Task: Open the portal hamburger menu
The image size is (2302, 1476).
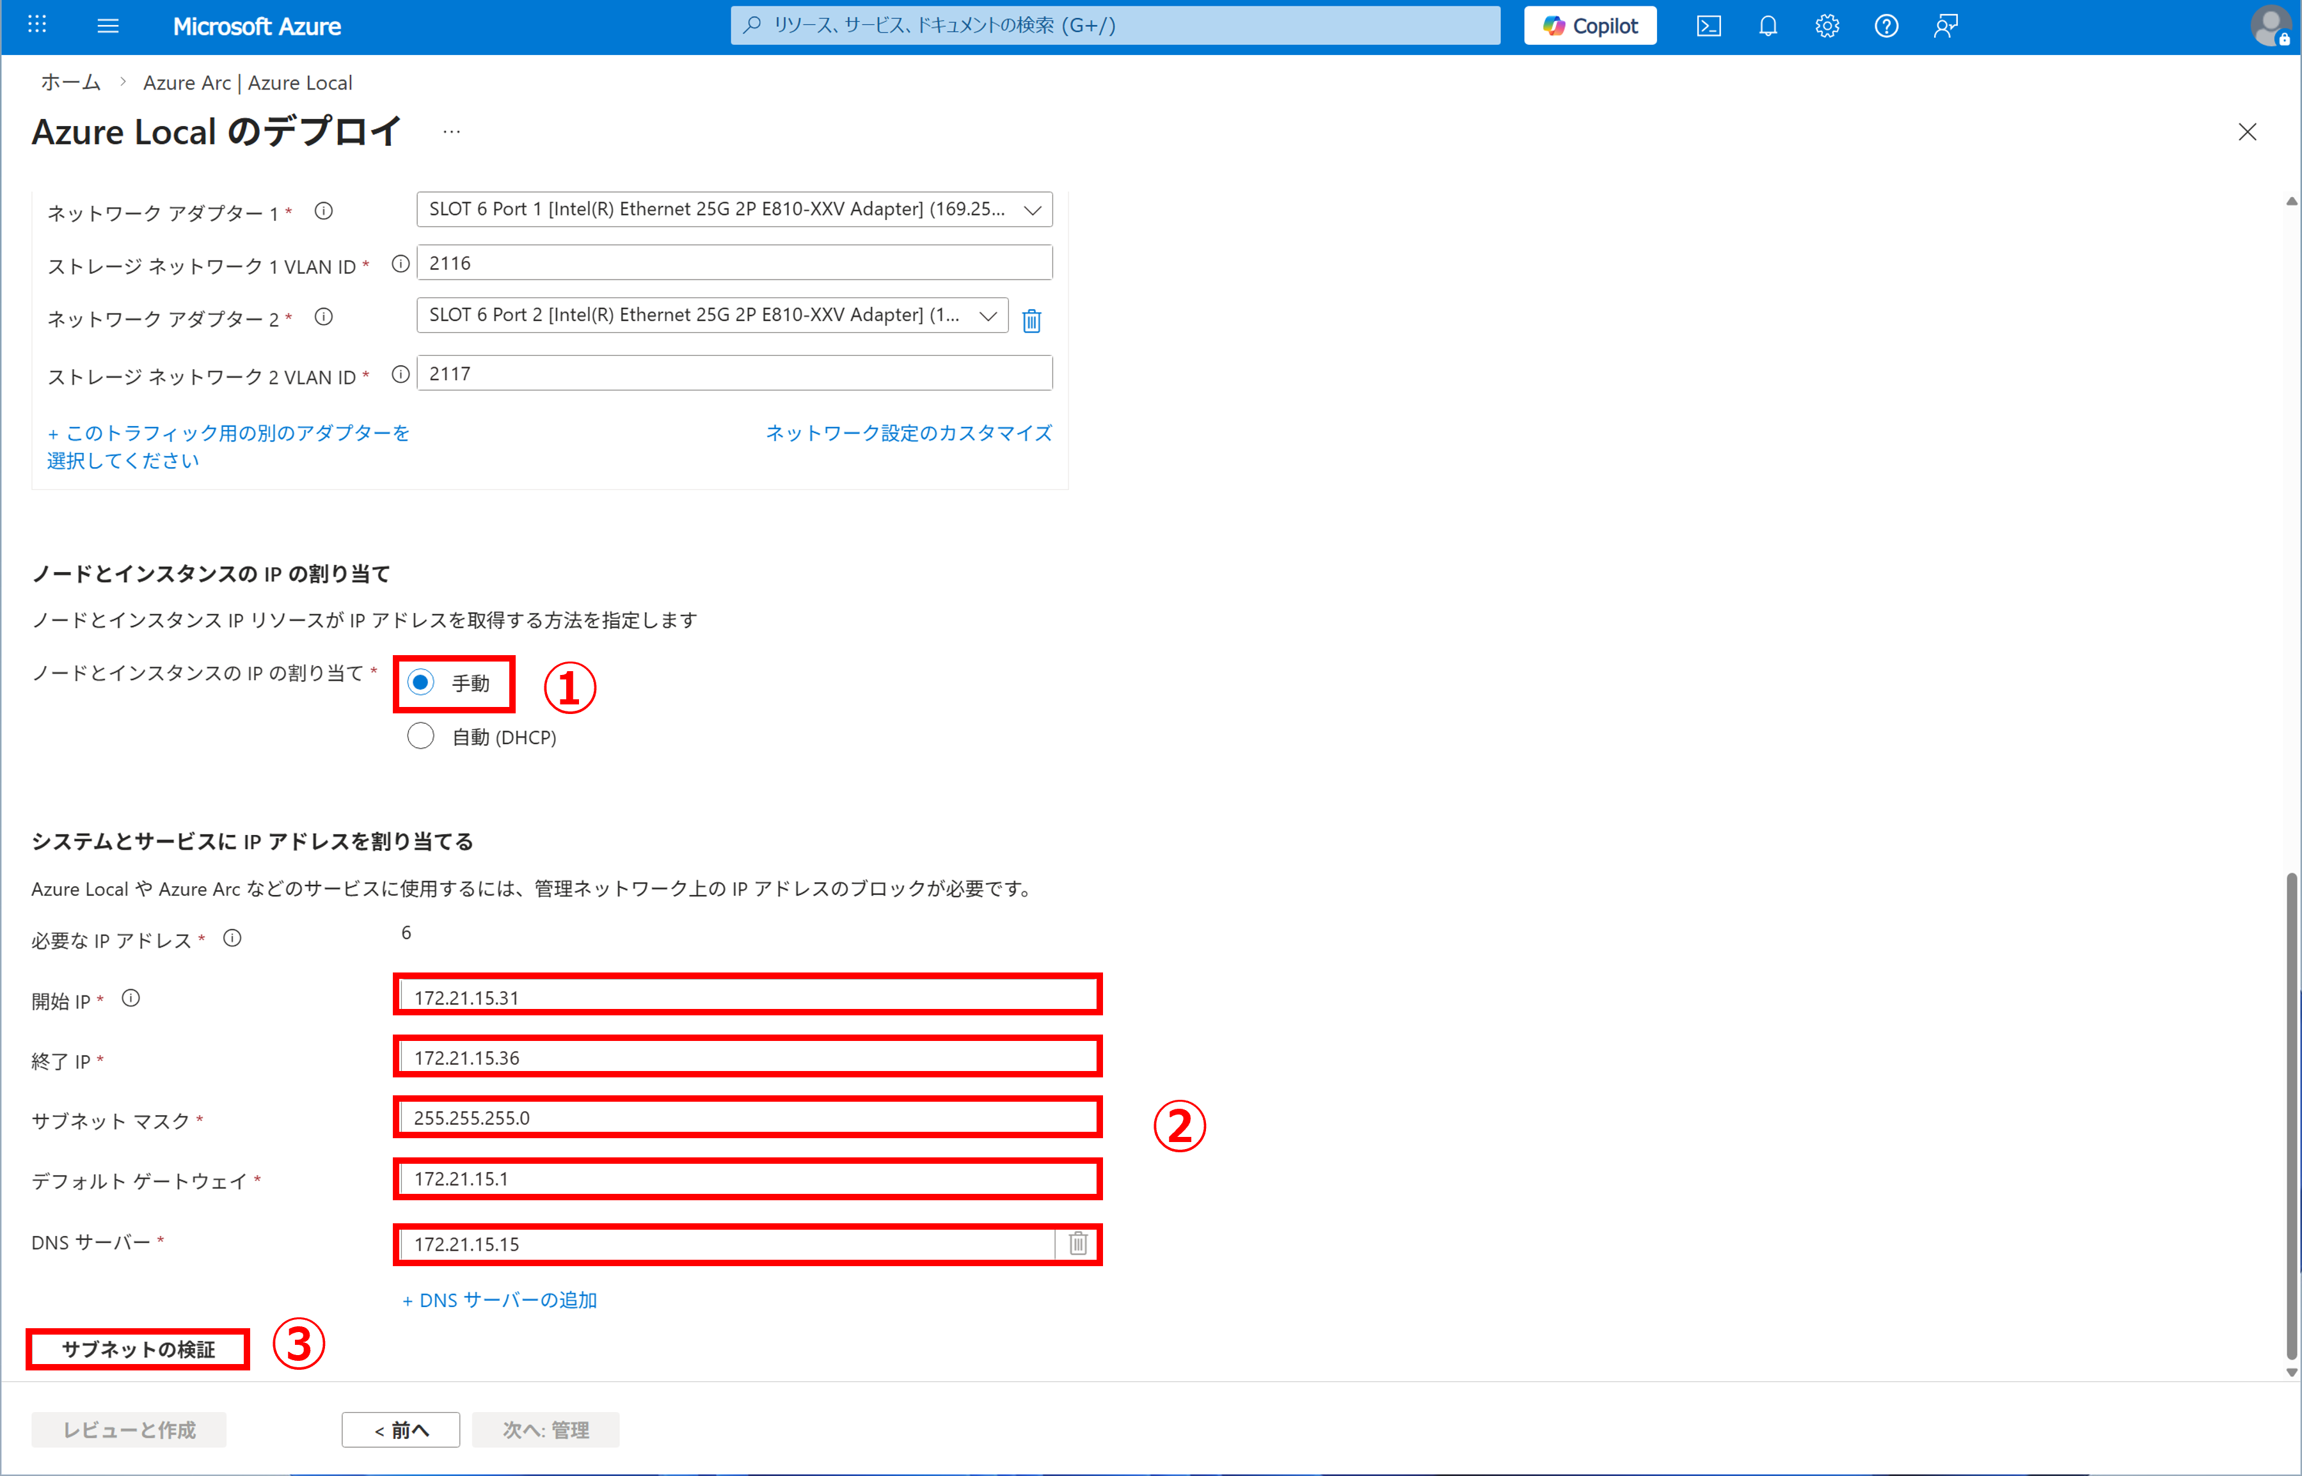Action: coord(108,26)
